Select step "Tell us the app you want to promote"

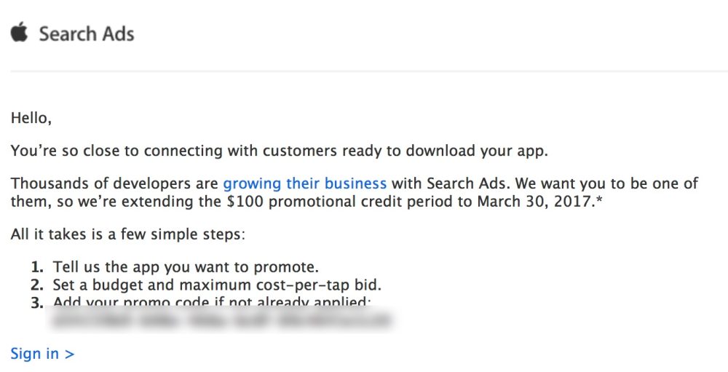(x=185, y=266)
